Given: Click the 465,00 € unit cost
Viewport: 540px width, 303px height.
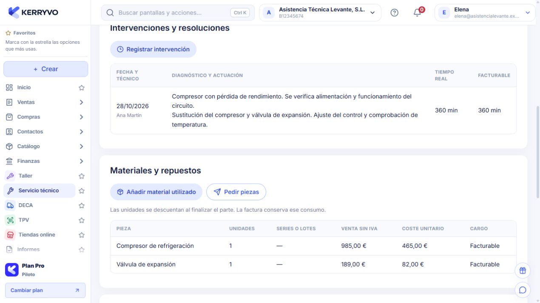Looking at the screenshot, I should tap(415, 246).
